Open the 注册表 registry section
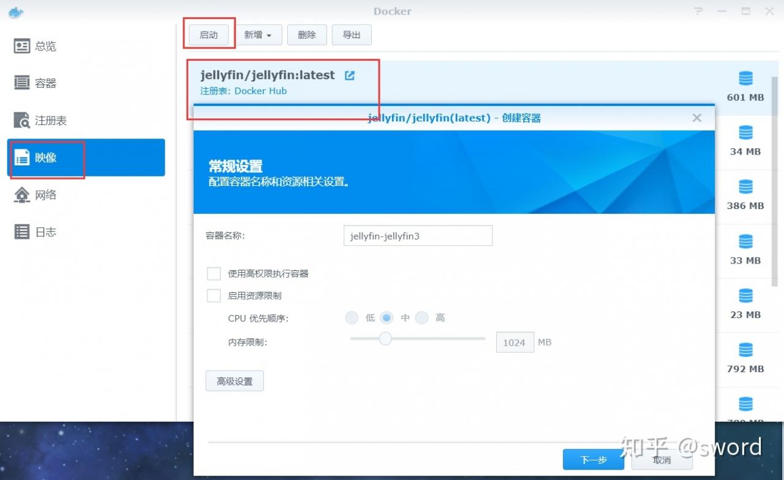This screenshot has width=784, height=480. (86, 121)
